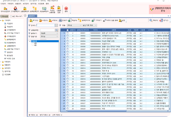Open 현황관리 menu in menu bar
Image resolution: width=171 pixels, height=117 pixels.
pyautogui.click(x=18, y=4)
